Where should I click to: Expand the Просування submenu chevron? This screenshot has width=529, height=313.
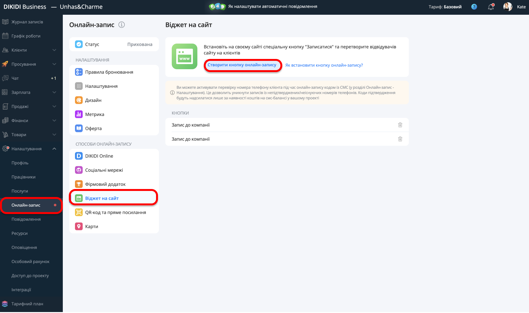point(54,64)
